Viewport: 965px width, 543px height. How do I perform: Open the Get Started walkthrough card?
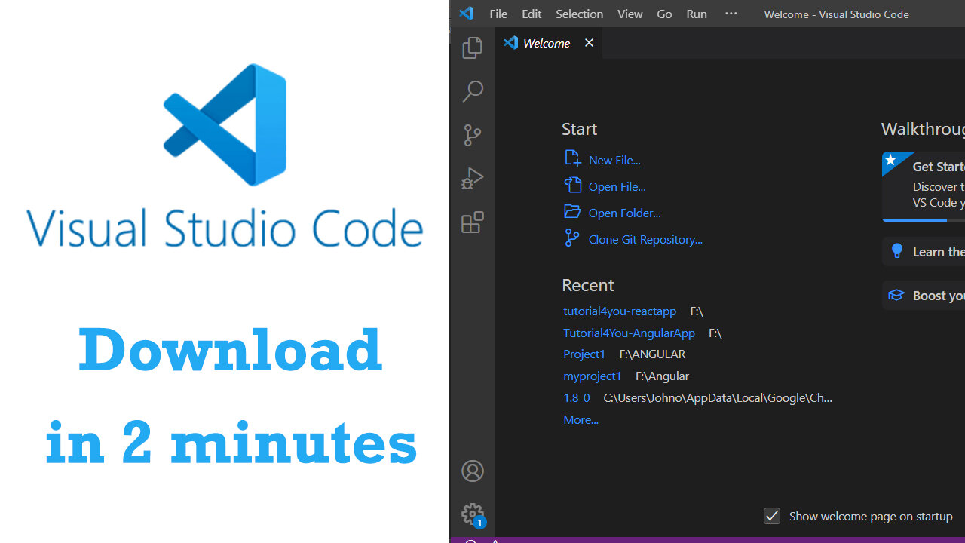point(924,187)
